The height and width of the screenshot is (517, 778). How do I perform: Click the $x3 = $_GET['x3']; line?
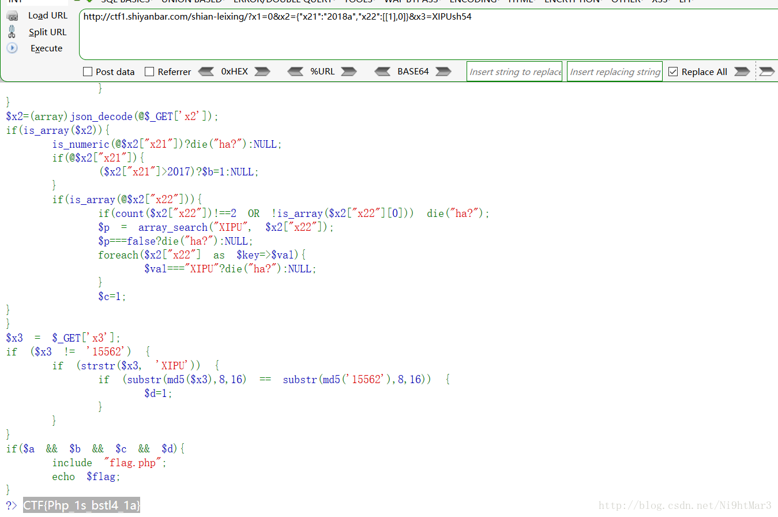[x=63, y=338]
